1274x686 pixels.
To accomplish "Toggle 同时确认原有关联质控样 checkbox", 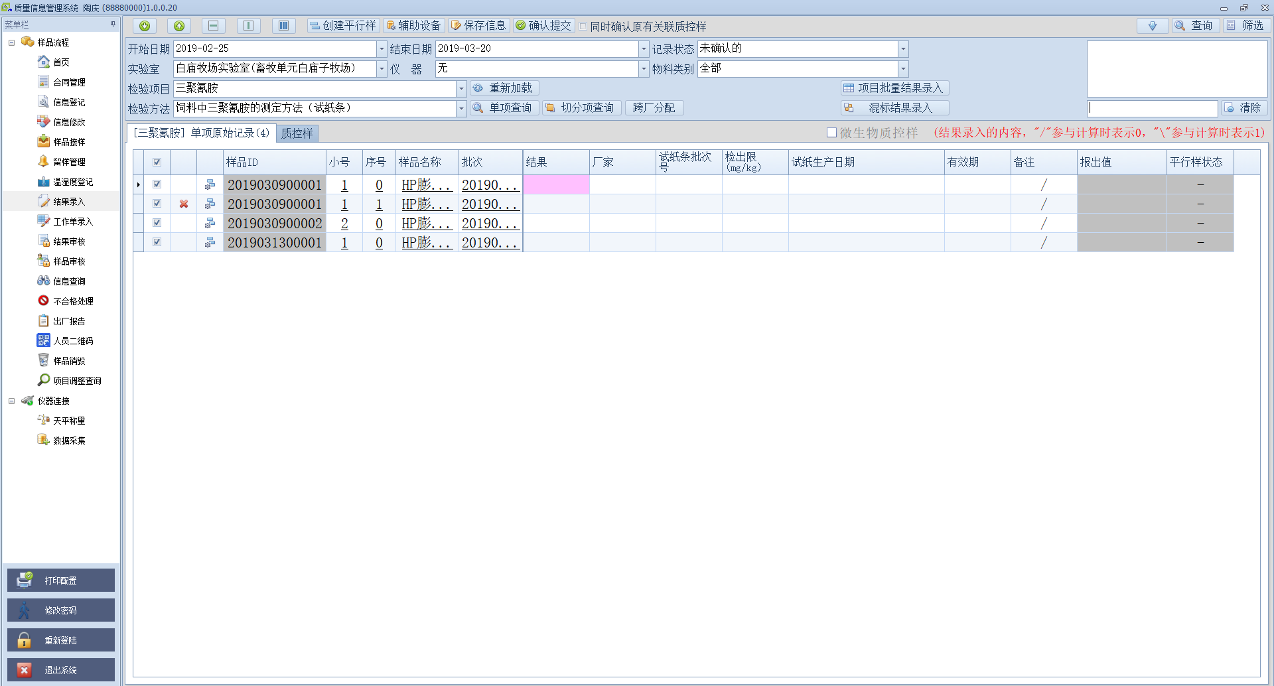I will [x=583, y=27].
